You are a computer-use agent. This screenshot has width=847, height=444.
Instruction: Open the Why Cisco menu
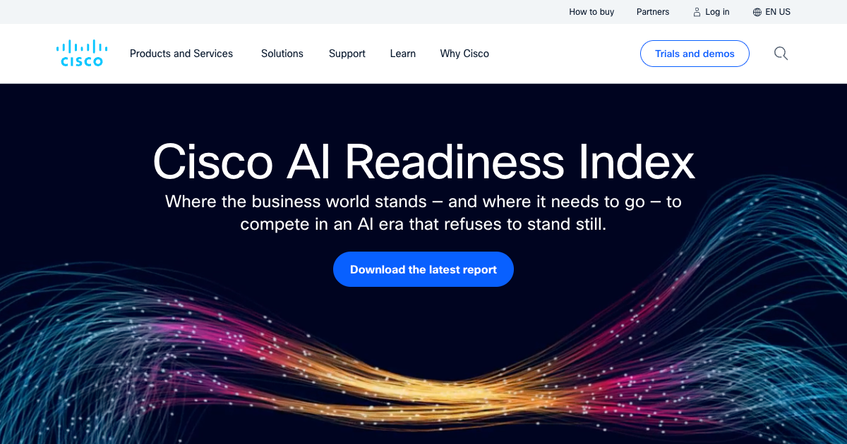coord(464,54)
